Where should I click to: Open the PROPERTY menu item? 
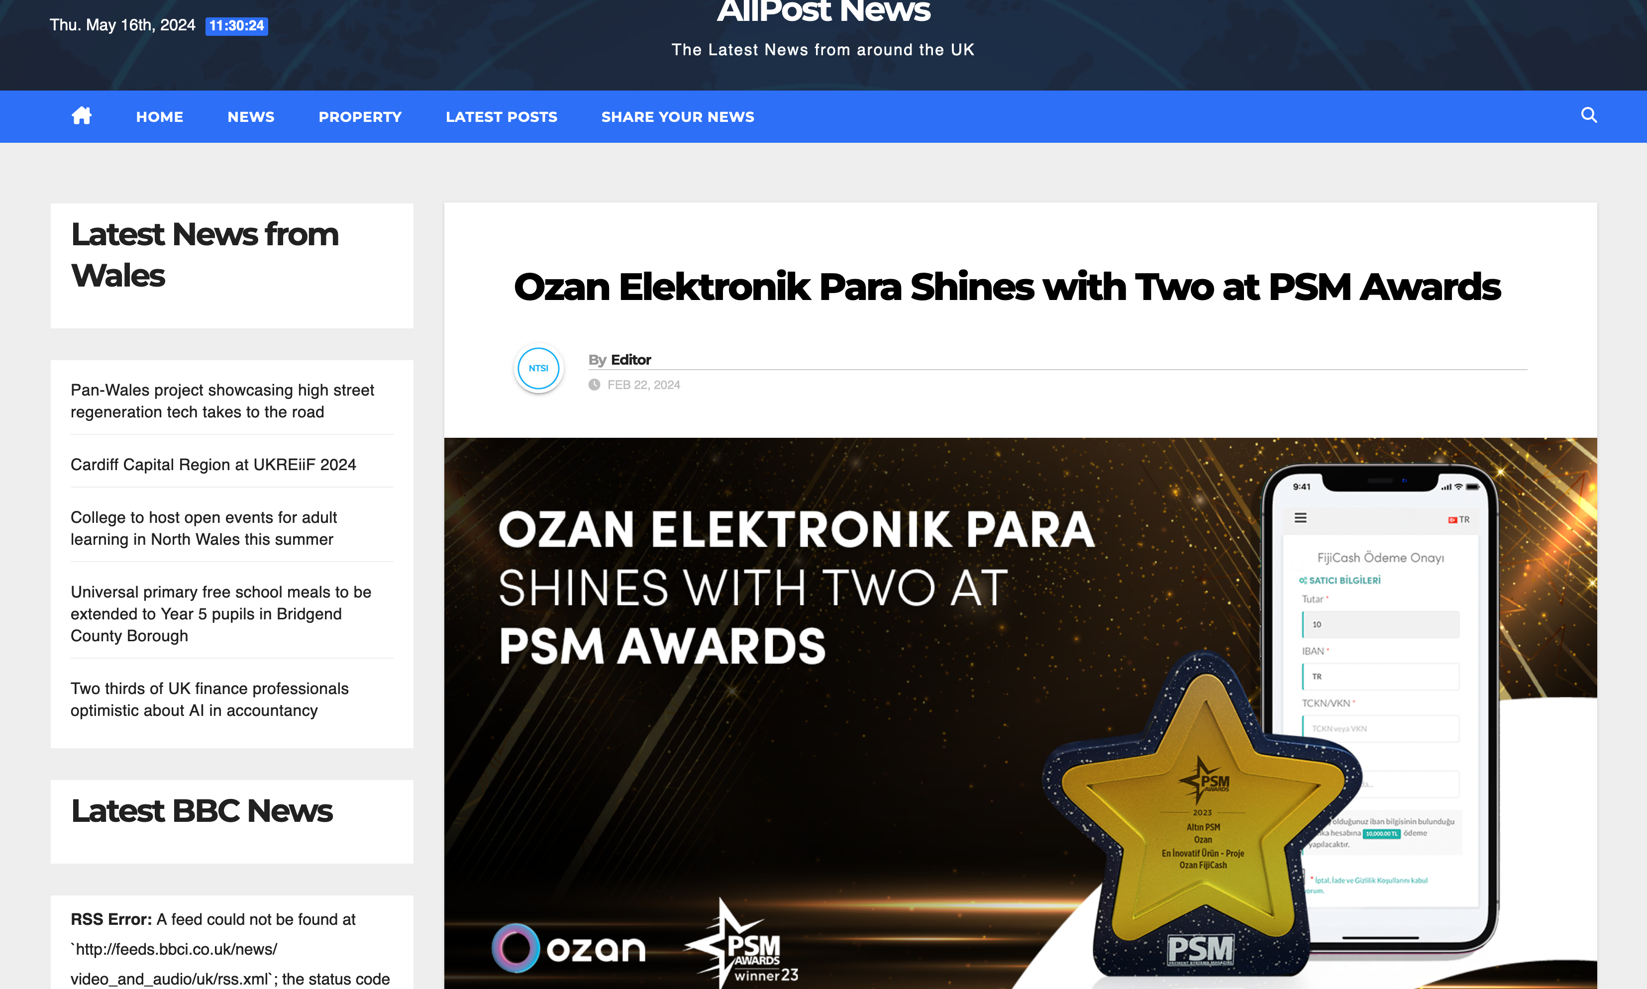pos(360,116)
